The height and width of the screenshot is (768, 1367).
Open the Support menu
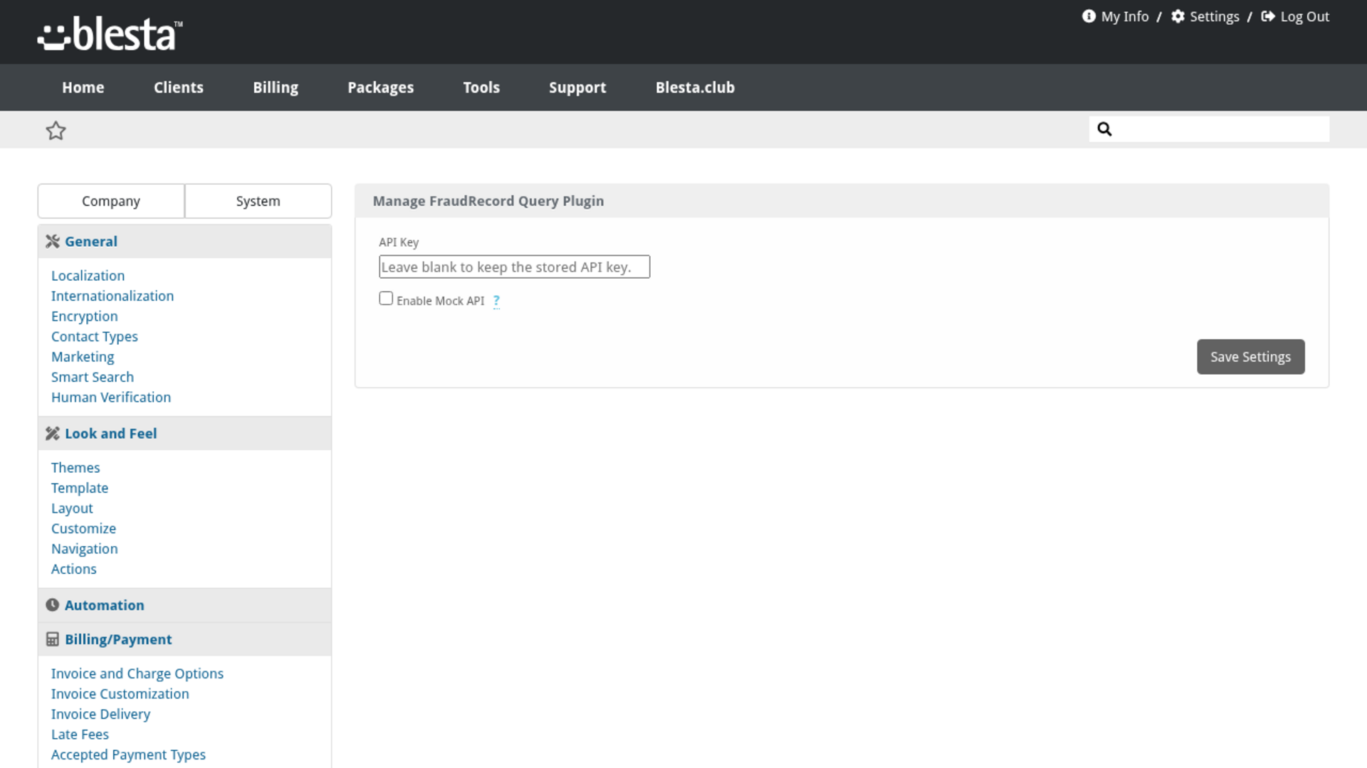coord(577,87)
